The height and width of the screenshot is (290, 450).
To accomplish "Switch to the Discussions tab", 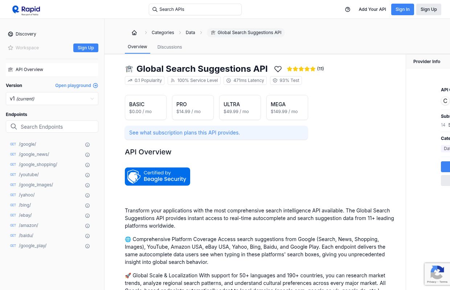I will tap(169, 47).
